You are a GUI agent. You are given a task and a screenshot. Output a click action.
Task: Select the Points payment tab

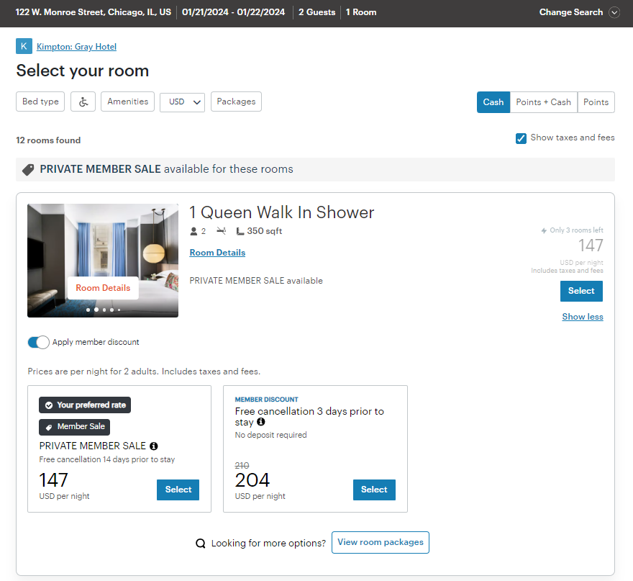596,102
